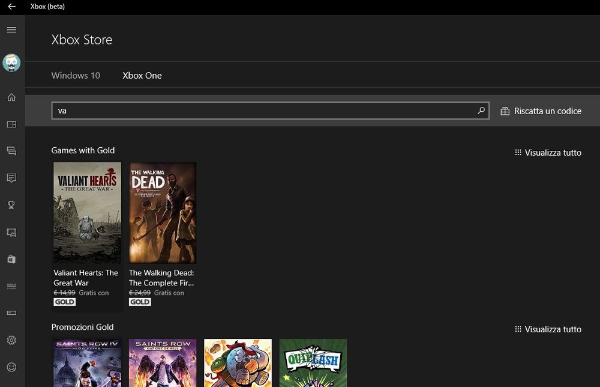Open the user profile avatar
The height and width of the screenshot is (387, 600).
coord(11,63)
